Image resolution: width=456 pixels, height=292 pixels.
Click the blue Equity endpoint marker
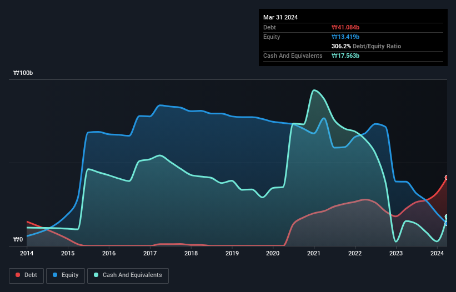coord(447,223)
